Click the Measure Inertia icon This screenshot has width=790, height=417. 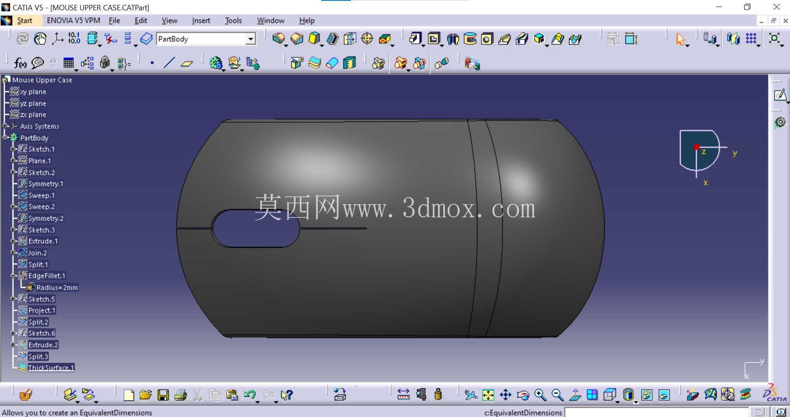click(x=438, y=395)
